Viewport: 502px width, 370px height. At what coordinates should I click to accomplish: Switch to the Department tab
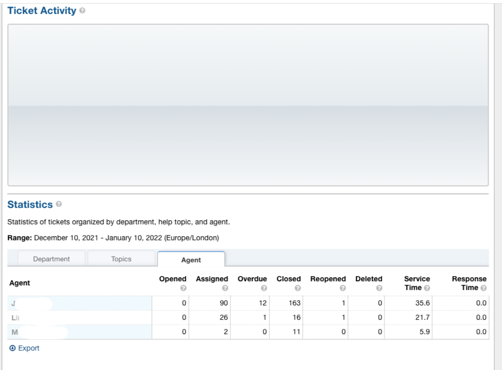tap(51, 259)
